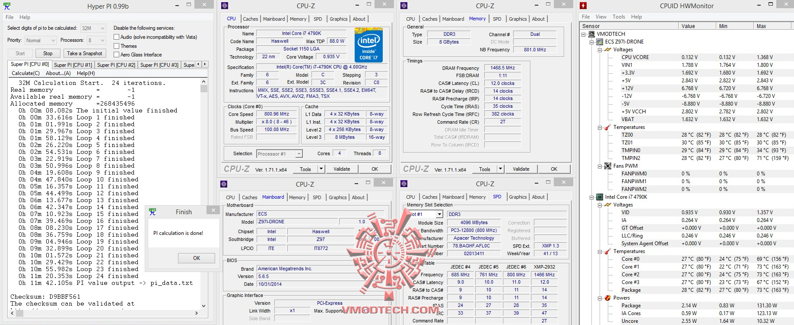The height and width of the screenshot is (325, 794).
Task: Open the digits of pi 32M dropdown
Action: click(93, 28)
